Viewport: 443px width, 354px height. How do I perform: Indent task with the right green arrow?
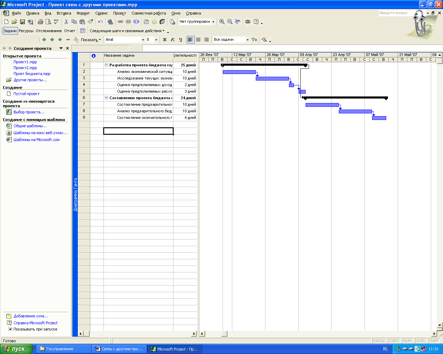click(x=52, y=40)
